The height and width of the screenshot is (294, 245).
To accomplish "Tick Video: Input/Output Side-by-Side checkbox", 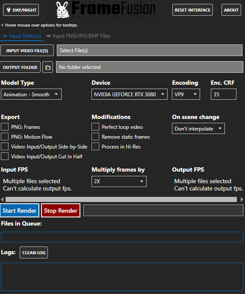I will click(5, 147).
